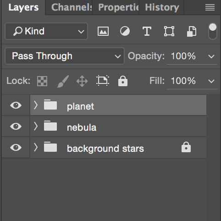Open the Kind filter type dropdown
The image size is (221, 221).
coord(46,31)
